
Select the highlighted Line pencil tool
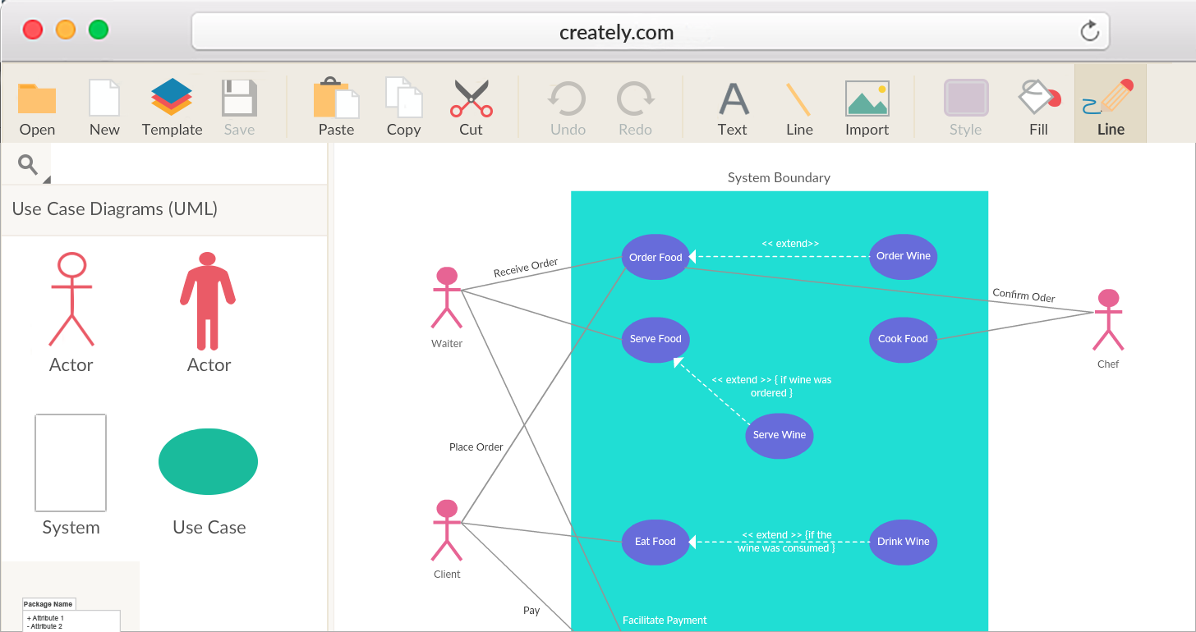pyautogui.click(x=1110, y=98)
